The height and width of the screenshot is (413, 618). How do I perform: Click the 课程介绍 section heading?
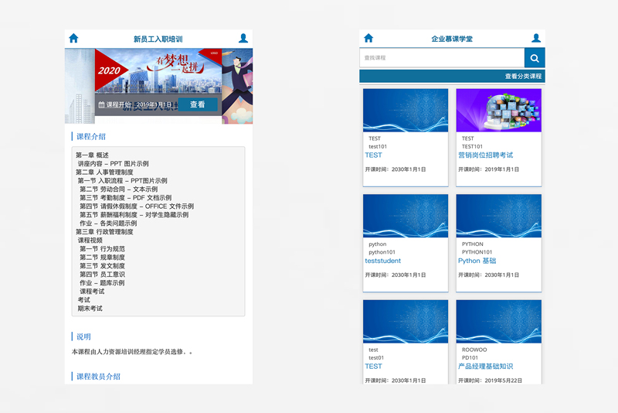coord(91,136)
